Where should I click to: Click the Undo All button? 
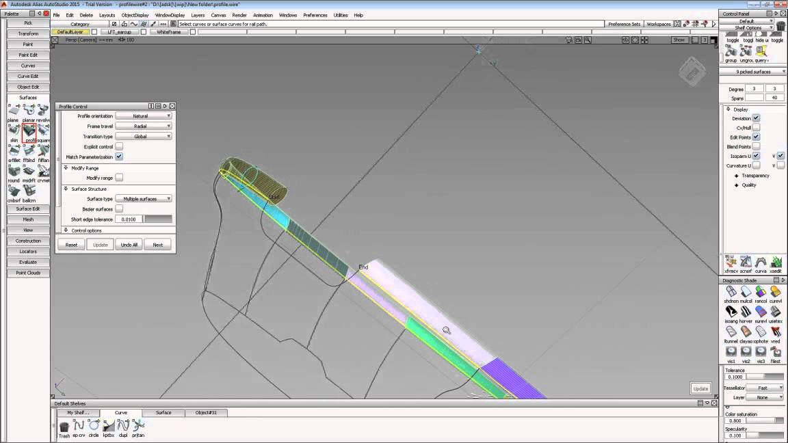tap(129, 245)
